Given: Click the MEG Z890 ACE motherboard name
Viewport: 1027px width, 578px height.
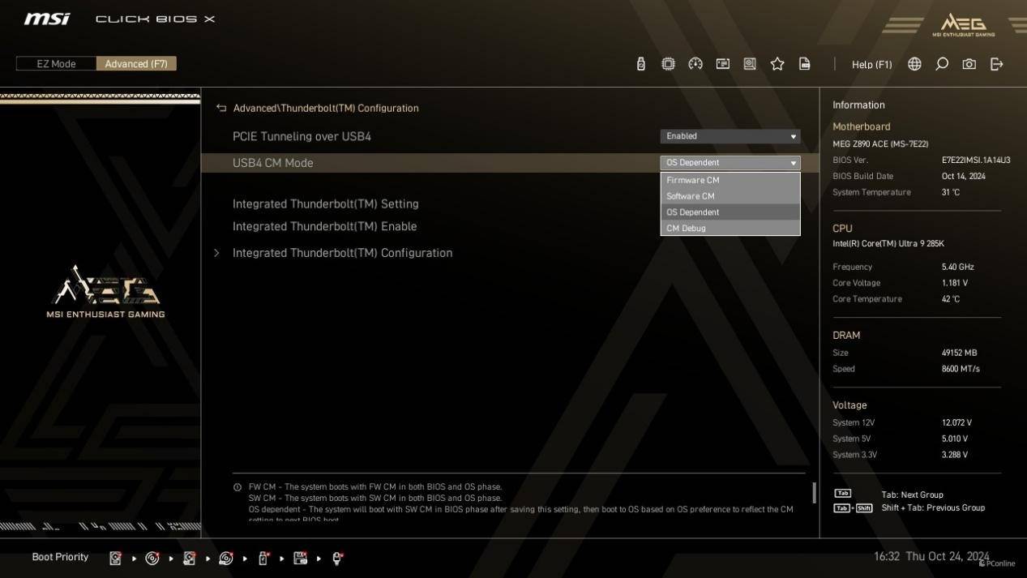Looking at the screenshot, I should [880, 143].
